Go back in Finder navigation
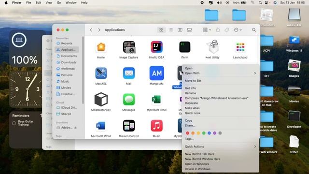This screenshot has width=309, height=174. 91,30
